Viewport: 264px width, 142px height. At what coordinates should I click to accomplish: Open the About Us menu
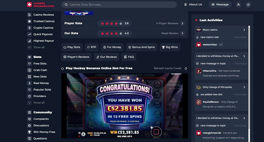coord(193,4)
